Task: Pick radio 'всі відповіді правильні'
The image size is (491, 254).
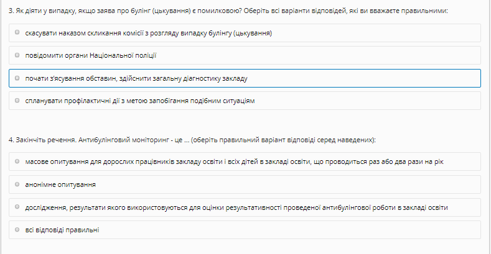Action: pyautogui.click(x=17, y=230)
